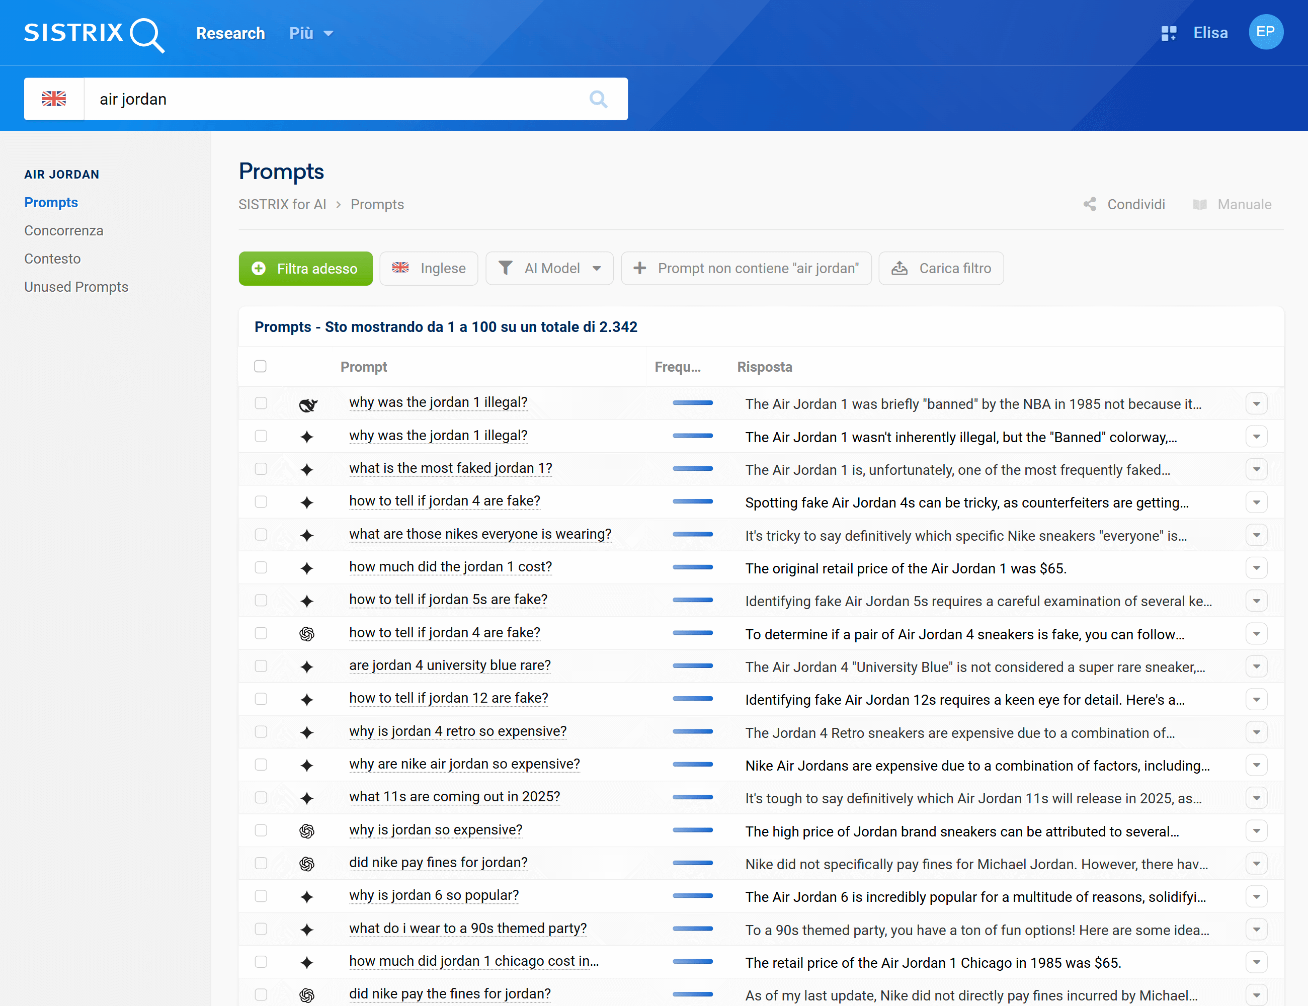Click Gemini icon for 'what 11s are coming out in 2025?'

pos(307,798)
